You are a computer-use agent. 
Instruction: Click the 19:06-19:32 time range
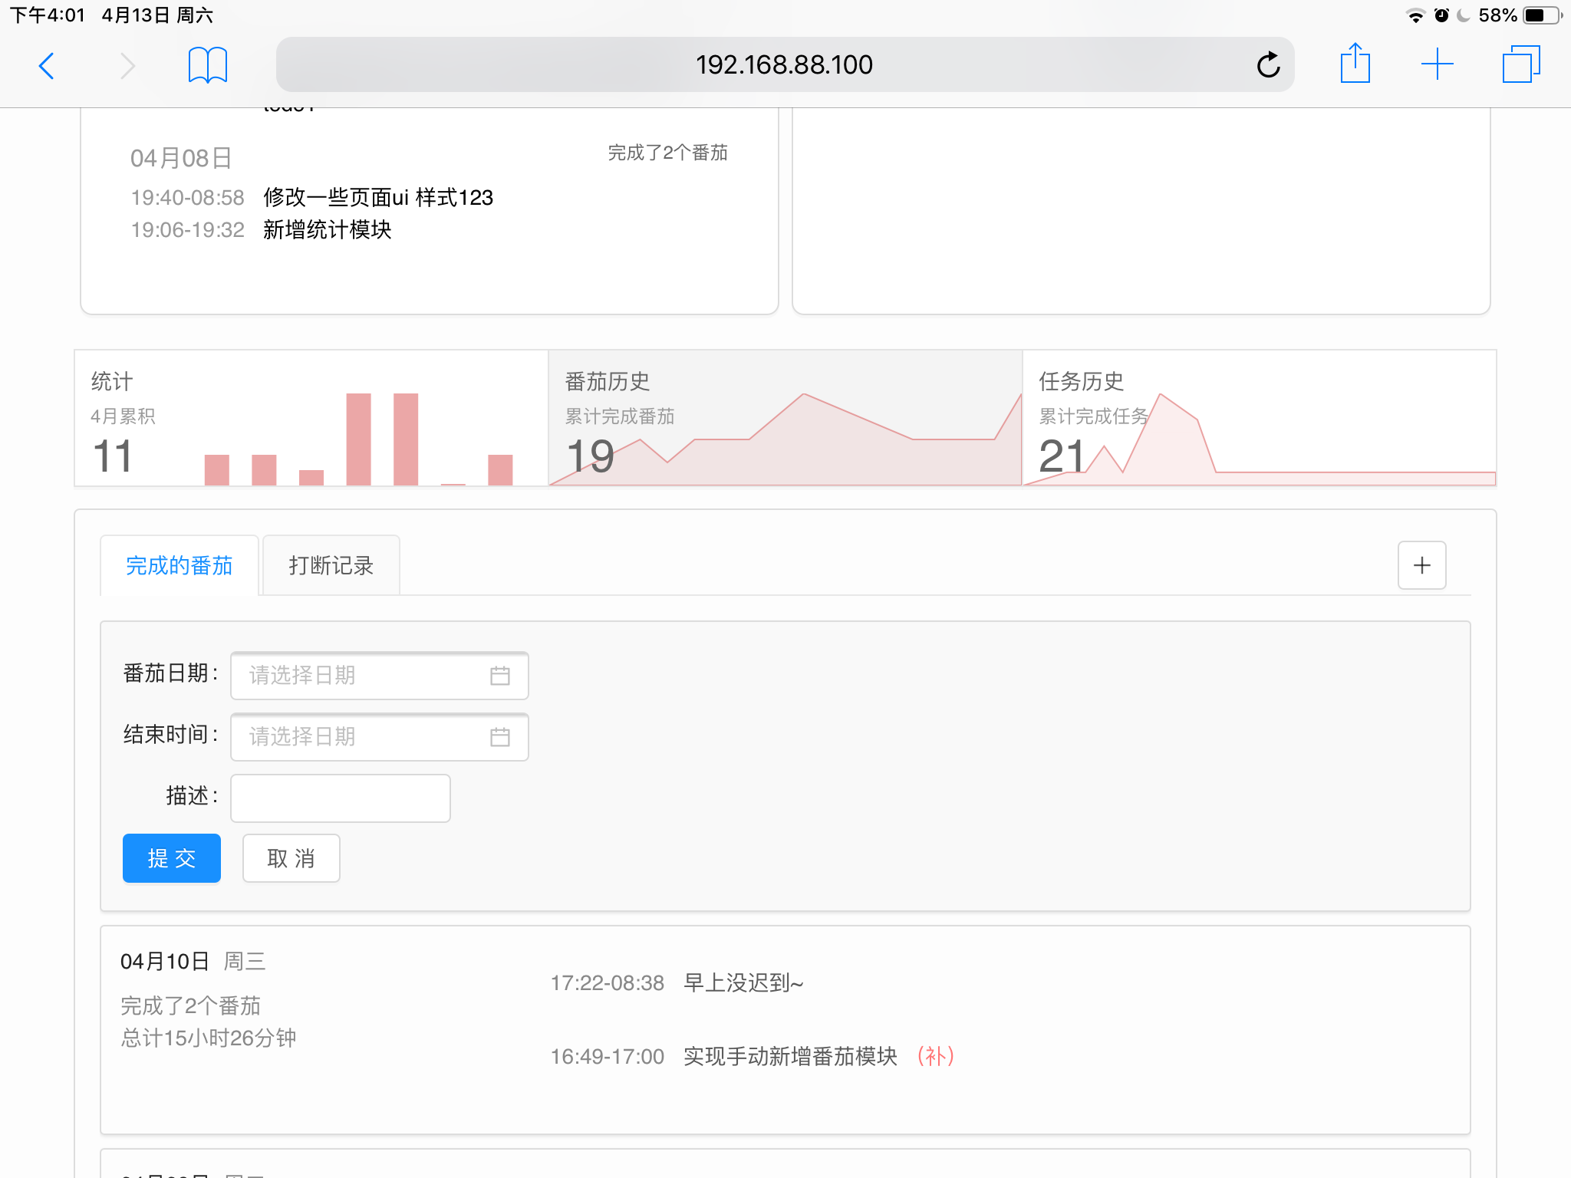(x=188, y=229)
